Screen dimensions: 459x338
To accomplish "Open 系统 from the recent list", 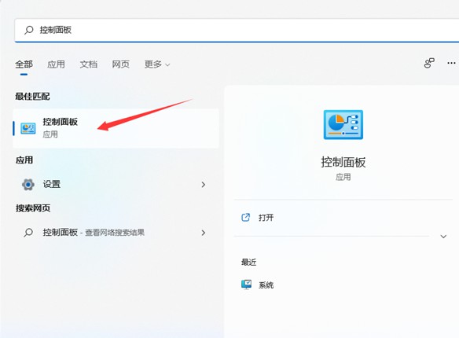I will pos(266,285).
